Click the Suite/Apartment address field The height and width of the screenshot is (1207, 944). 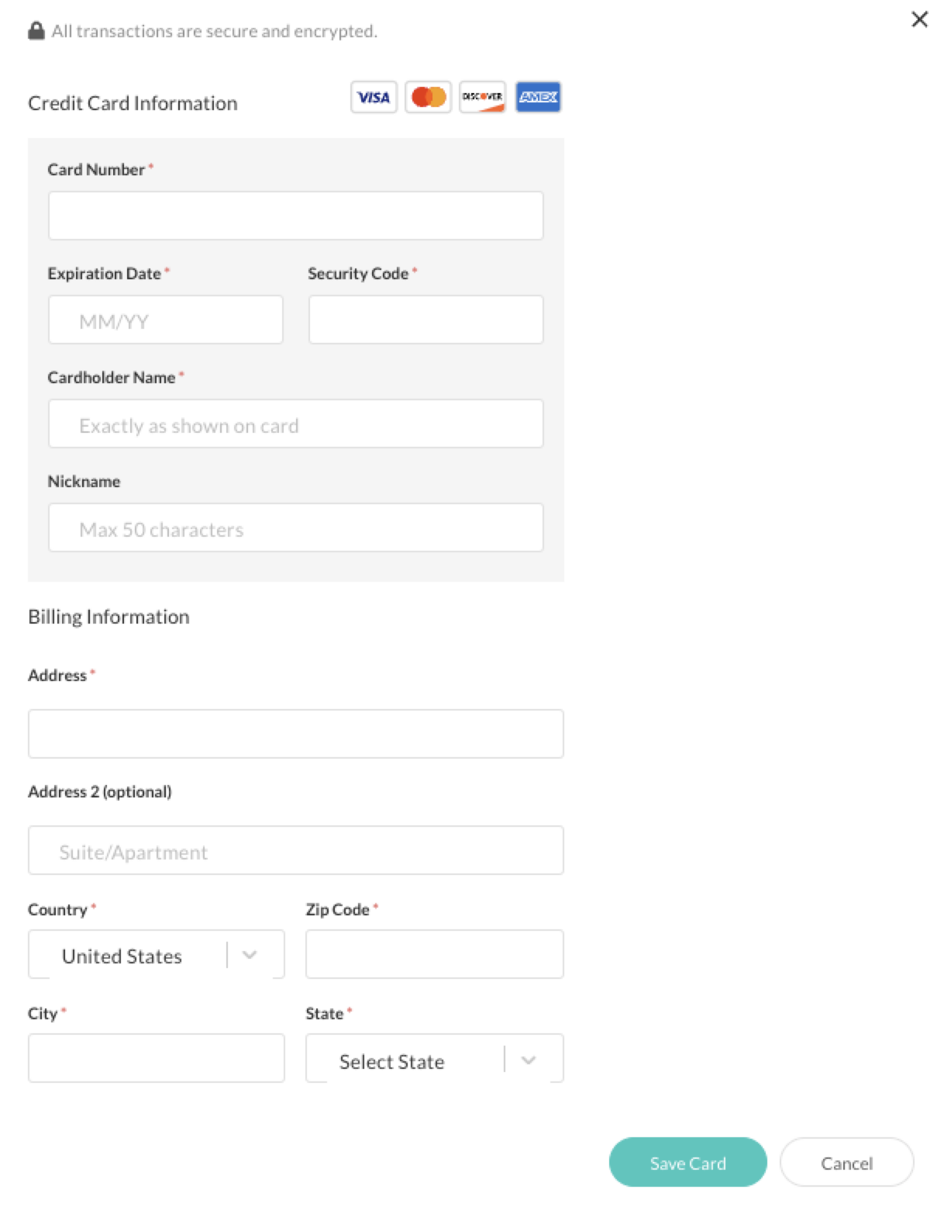click(295, 850)
